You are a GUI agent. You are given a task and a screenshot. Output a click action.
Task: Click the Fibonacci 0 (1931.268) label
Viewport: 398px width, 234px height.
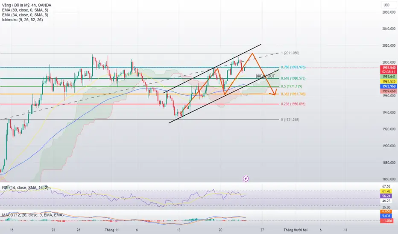290,120
